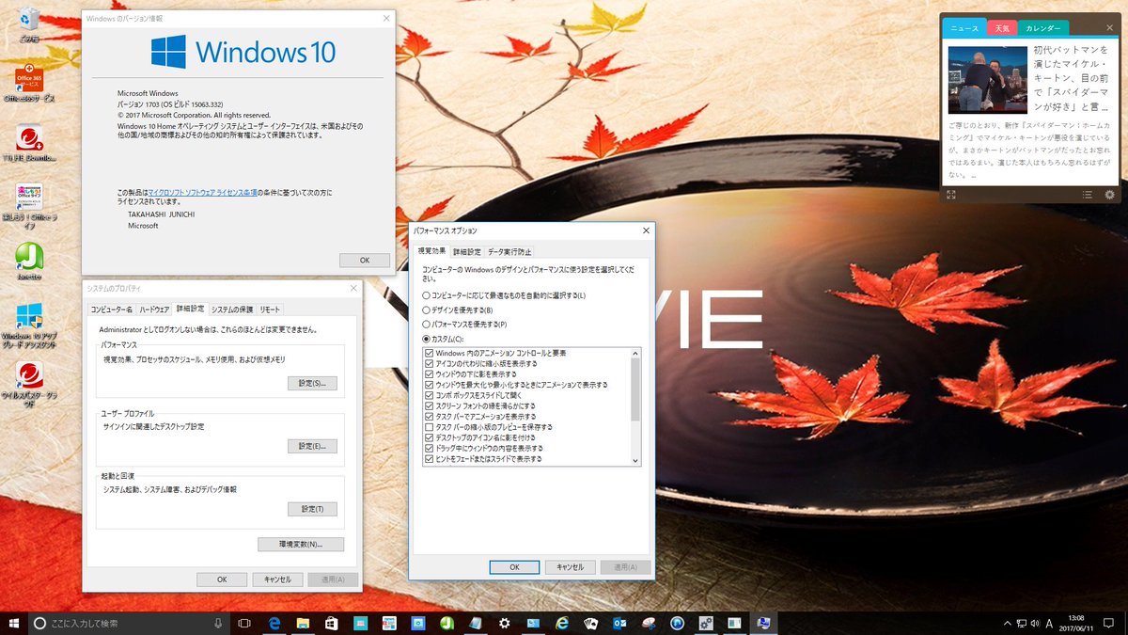This screenshot has height=635, width=1128.
Task: Check 'タスク バーの縮小版のプレビューを保存する'
Action: 430,427
